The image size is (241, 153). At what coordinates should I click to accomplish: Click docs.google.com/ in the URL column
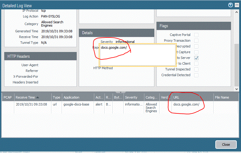point(186,104)
